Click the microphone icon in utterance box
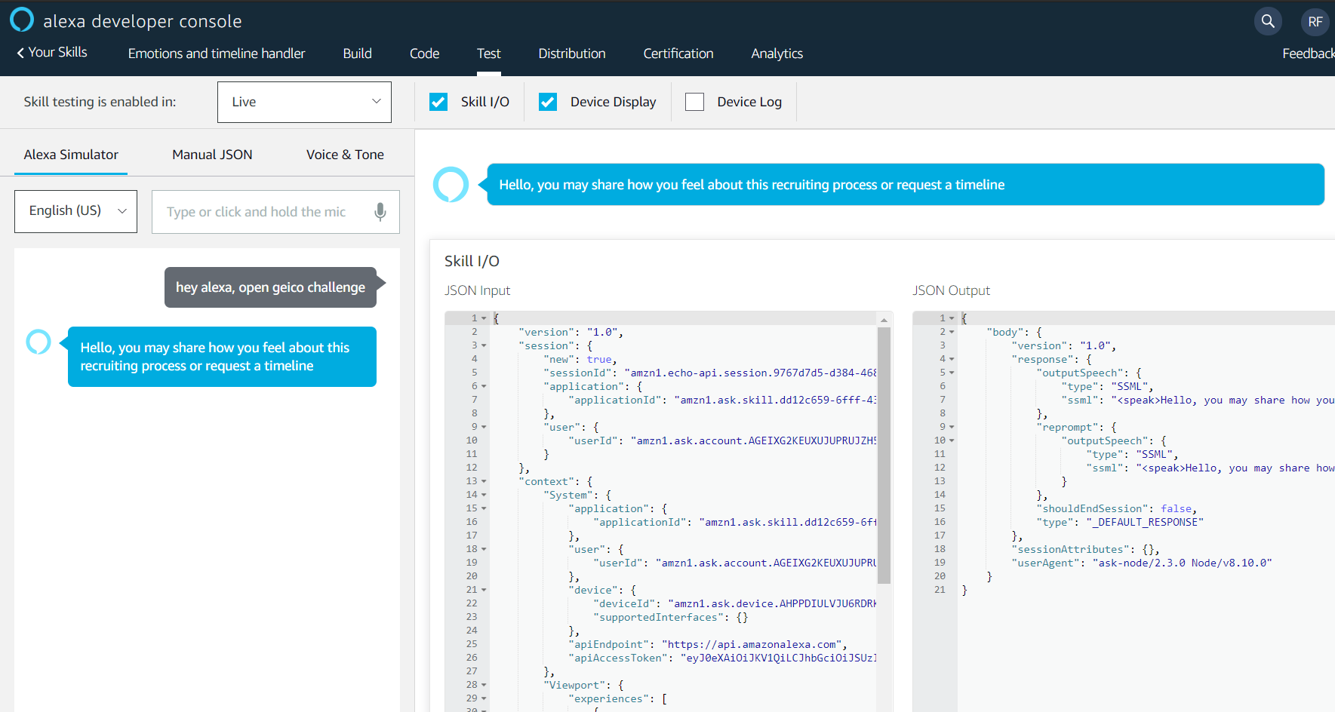This screenshot has height=712, width=1335. (x=380, y=212)
